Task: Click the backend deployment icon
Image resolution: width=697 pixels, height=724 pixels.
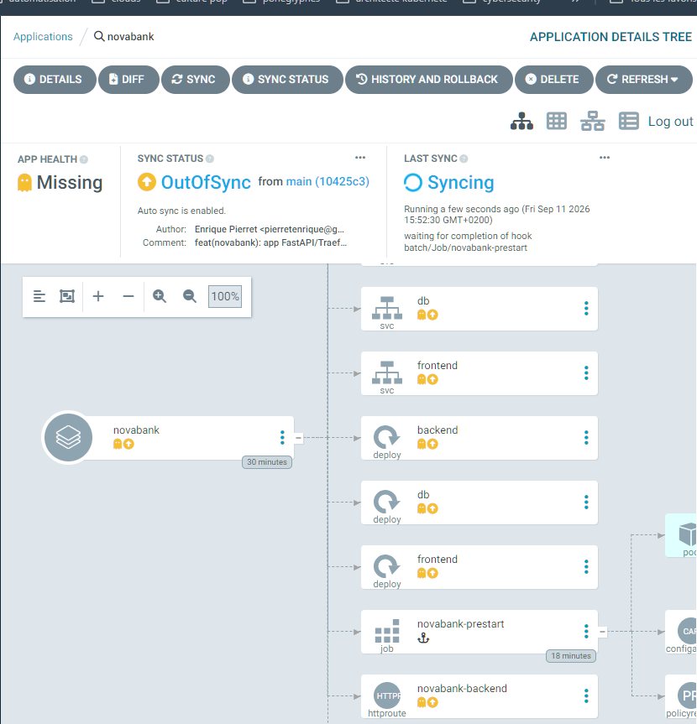Action: point(386,437)
